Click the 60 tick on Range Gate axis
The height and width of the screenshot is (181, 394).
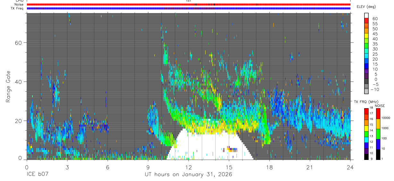(18, 42)
